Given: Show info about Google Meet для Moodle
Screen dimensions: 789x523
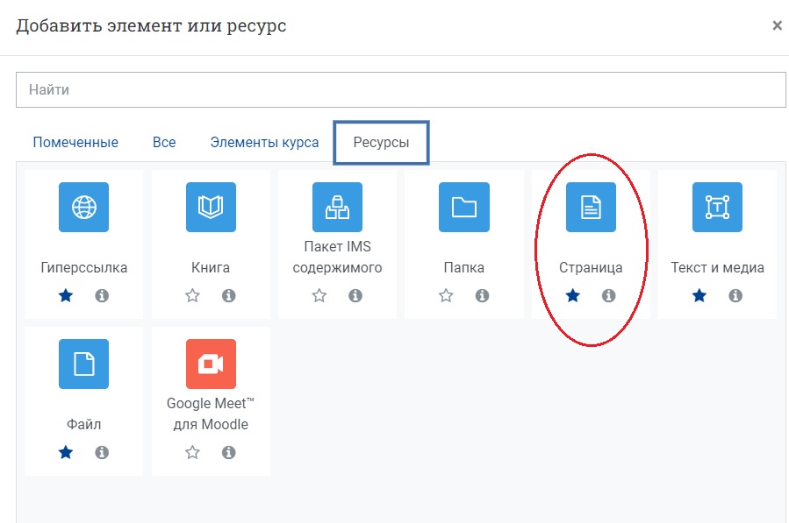Looking at the screenshot, I should point(228,452).
